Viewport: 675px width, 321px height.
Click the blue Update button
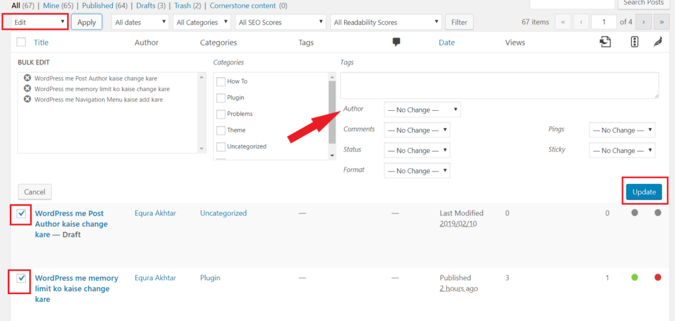pos(644,192)
